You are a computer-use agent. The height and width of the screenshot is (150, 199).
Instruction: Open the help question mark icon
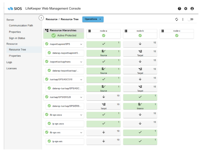(x=180, y=9)
